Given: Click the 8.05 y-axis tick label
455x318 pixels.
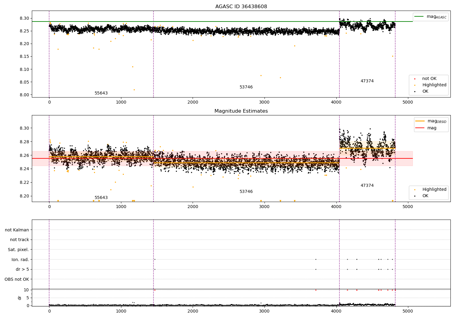Looking at the screenshot, I should (25, 82).
